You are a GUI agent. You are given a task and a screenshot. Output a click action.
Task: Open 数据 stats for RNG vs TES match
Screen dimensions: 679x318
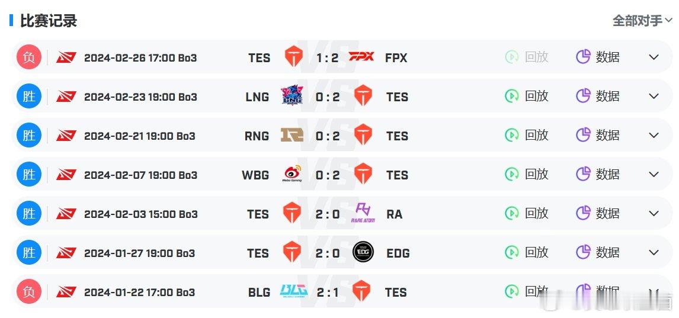point(598,135)
